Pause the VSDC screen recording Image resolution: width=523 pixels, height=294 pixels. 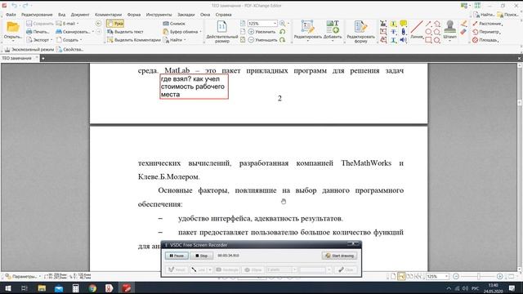coord(177,256)
